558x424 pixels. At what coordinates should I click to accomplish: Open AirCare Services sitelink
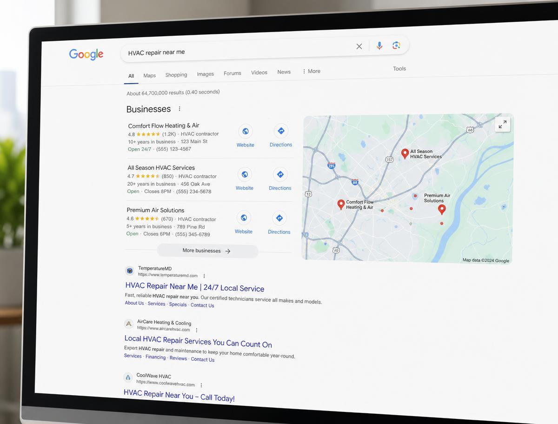click(x=133, y=356)
